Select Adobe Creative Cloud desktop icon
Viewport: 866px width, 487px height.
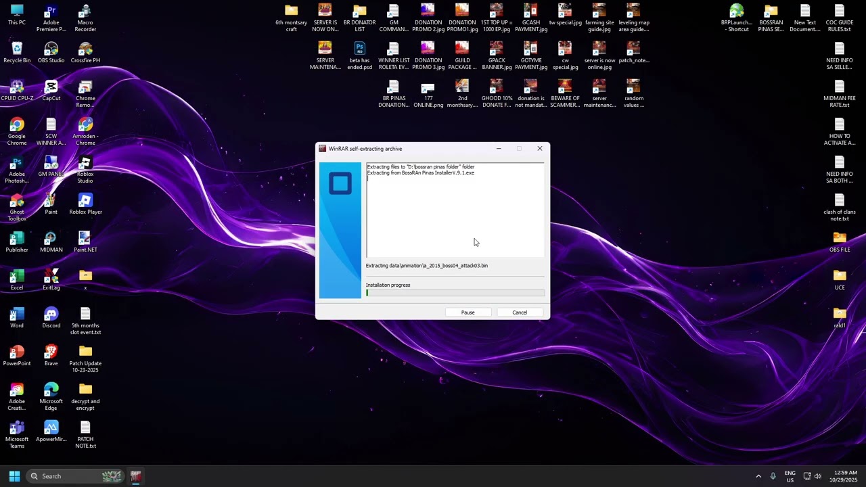coord(17,397)
